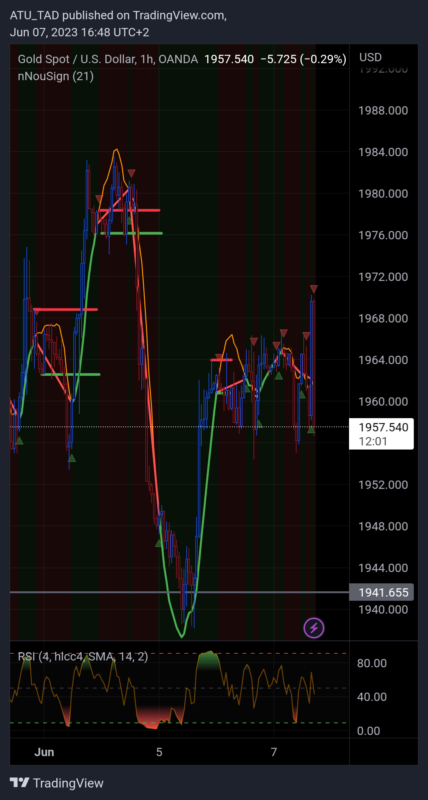This screenshot has width=428, height=800.
Task: Click the red sell triangle above the last candle
Action: [x=314, y=289]
